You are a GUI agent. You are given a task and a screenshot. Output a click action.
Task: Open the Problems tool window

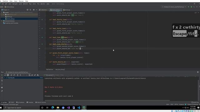coord(20,102)
